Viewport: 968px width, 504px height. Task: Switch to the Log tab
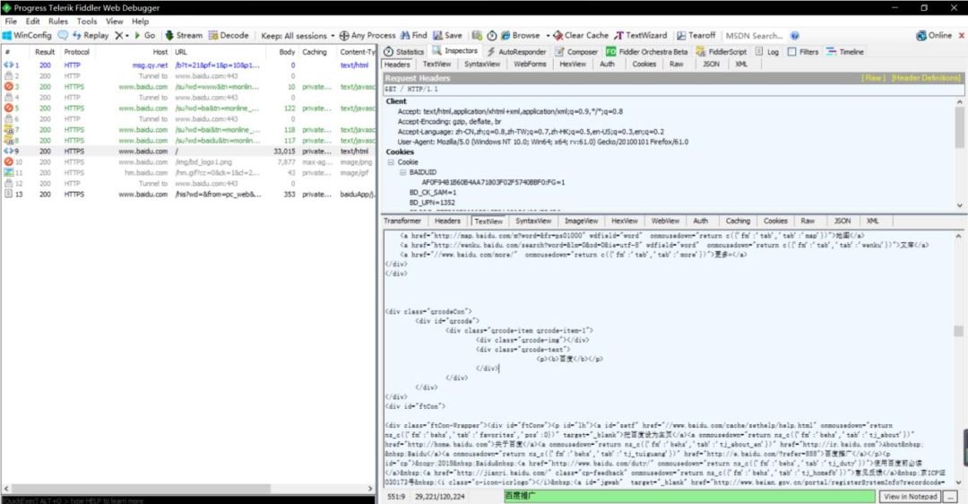coord(767,52)
